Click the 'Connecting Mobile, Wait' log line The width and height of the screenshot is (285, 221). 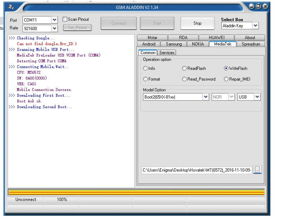tap(38, 67)
